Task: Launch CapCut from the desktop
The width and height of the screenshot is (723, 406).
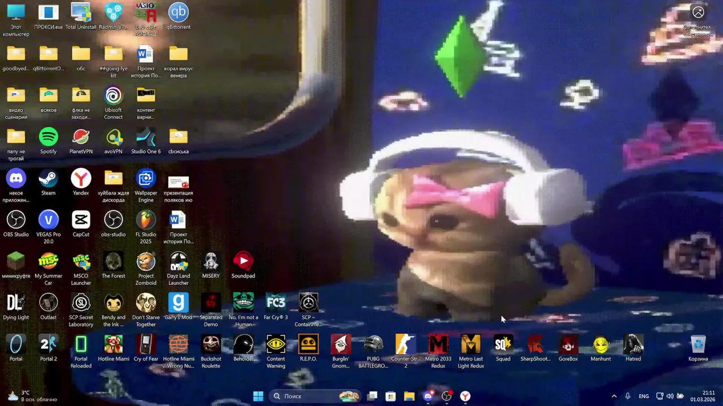Action: [81, 224]
